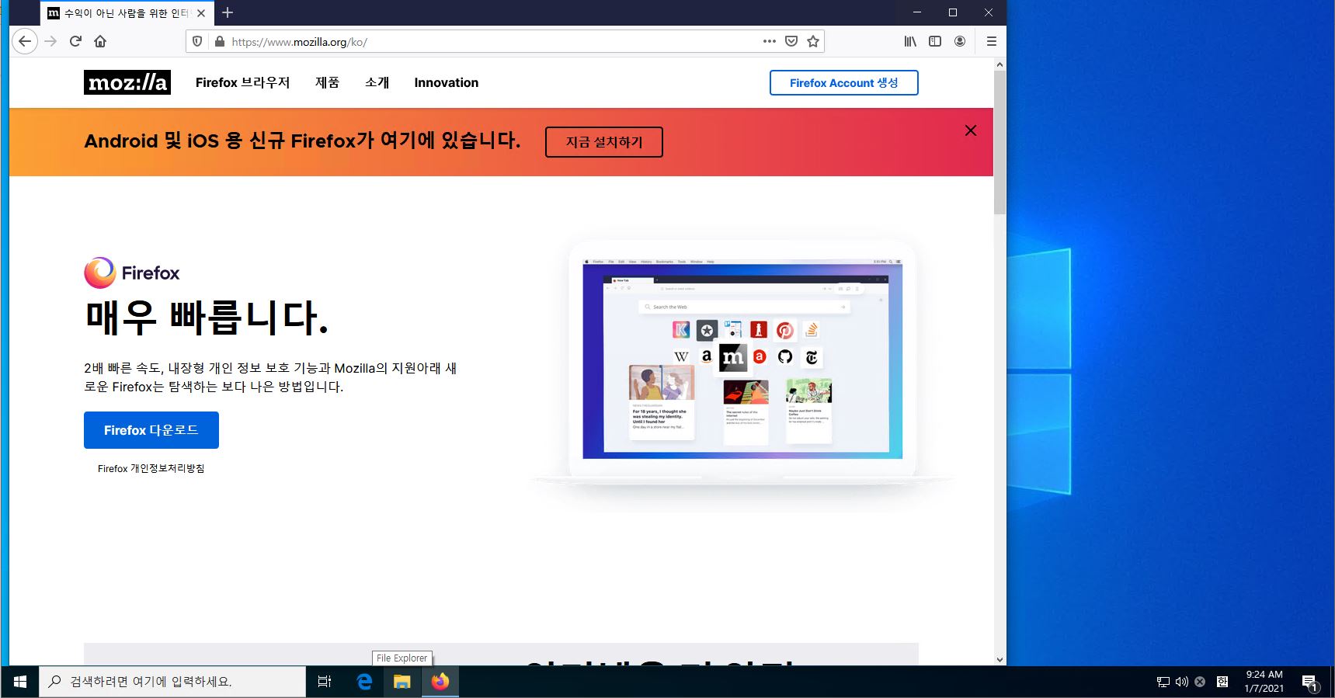Viewport: 1335px width, 698px height.
Task: Click the scrollbar down arrow
Action: pos(1000,659)
